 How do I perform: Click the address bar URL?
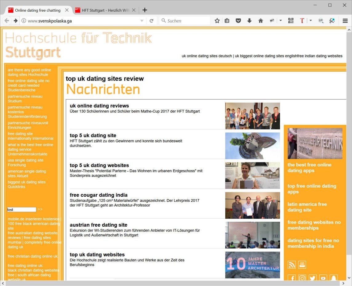coord(50,21)
